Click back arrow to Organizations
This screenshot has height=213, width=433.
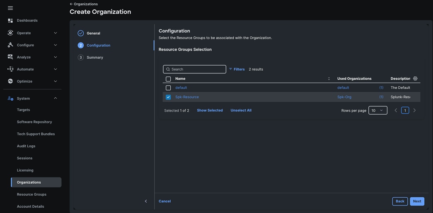click(x=71, y=4)
